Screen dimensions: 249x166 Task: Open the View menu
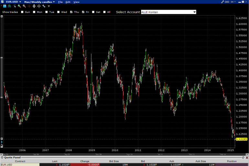pos(76,2)
